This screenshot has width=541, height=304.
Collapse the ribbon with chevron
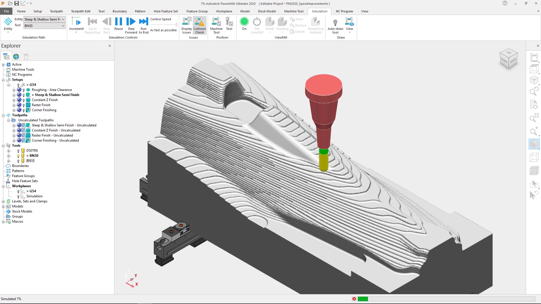click(x=538, y=11)
